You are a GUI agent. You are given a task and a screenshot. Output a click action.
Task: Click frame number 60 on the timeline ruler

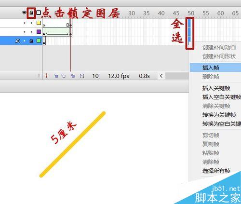220,13
